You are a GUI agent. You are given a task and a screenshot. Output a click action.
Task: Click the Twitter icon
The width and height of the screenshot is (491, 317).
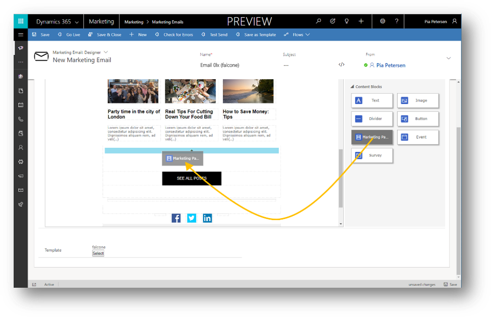click(x=192, y=218)
